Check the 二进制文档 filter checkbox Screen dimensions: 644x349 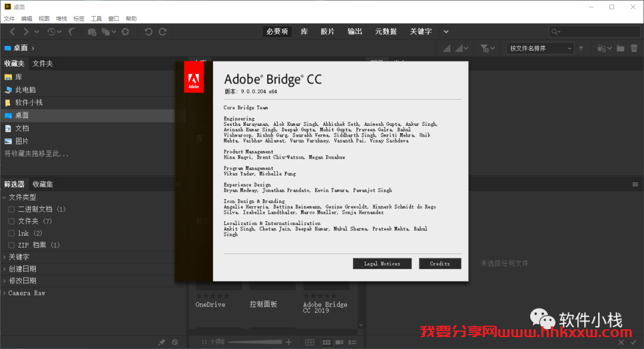pos(11,209)
